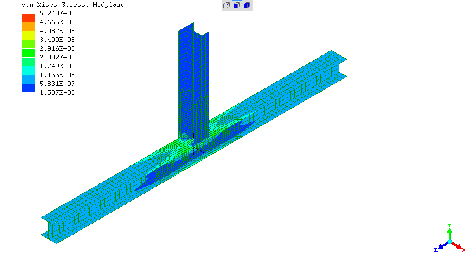Click the dark blue legend swatch at bottom
This screenshot has height=264, width=476.
pyautogui.click(x=28, y=88)
